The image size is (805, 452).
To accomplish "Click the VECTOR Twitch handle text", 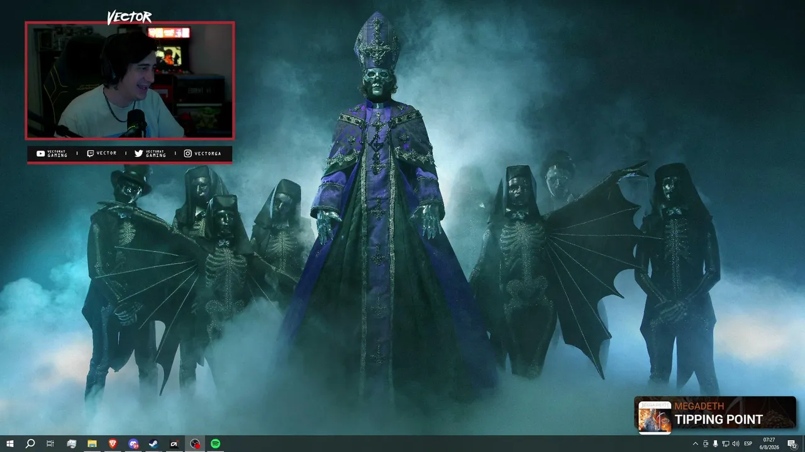I will (106, 153).
